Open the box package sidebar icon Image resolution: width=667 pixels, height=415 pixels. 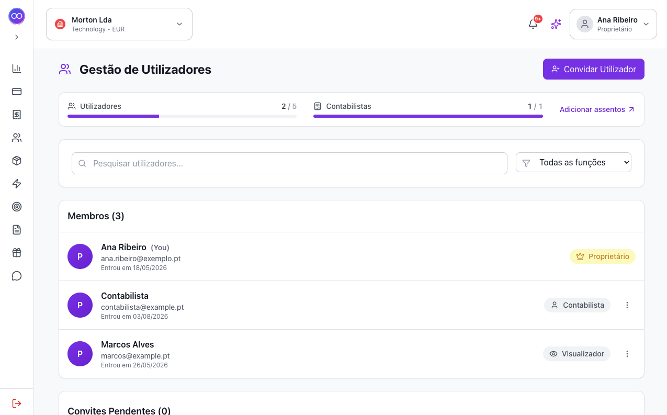coord(17,161)
